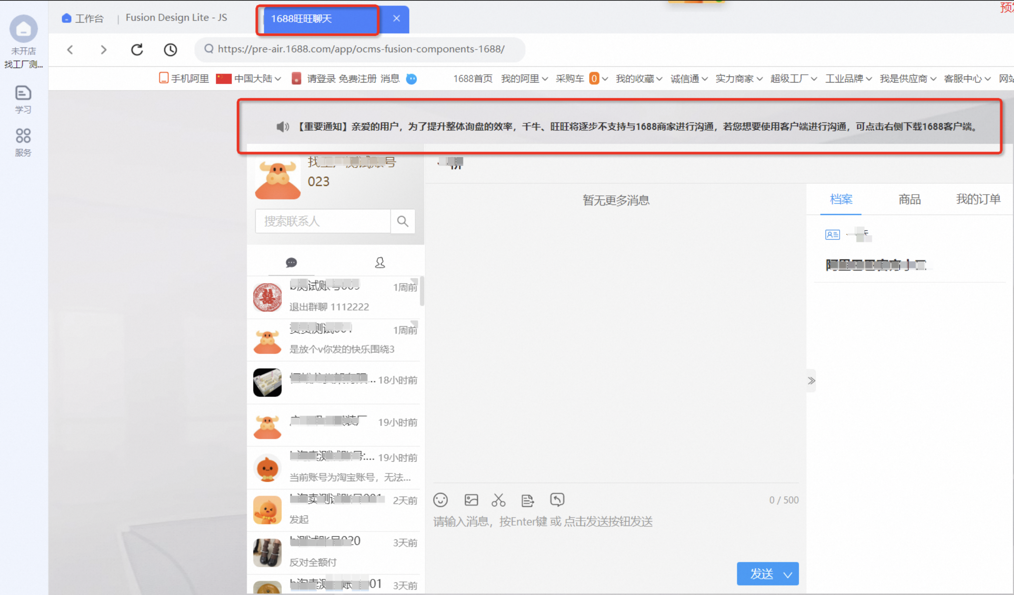Open browsing history clock icon
Viewport: 1014px width, 595px height.
(170, 50)
